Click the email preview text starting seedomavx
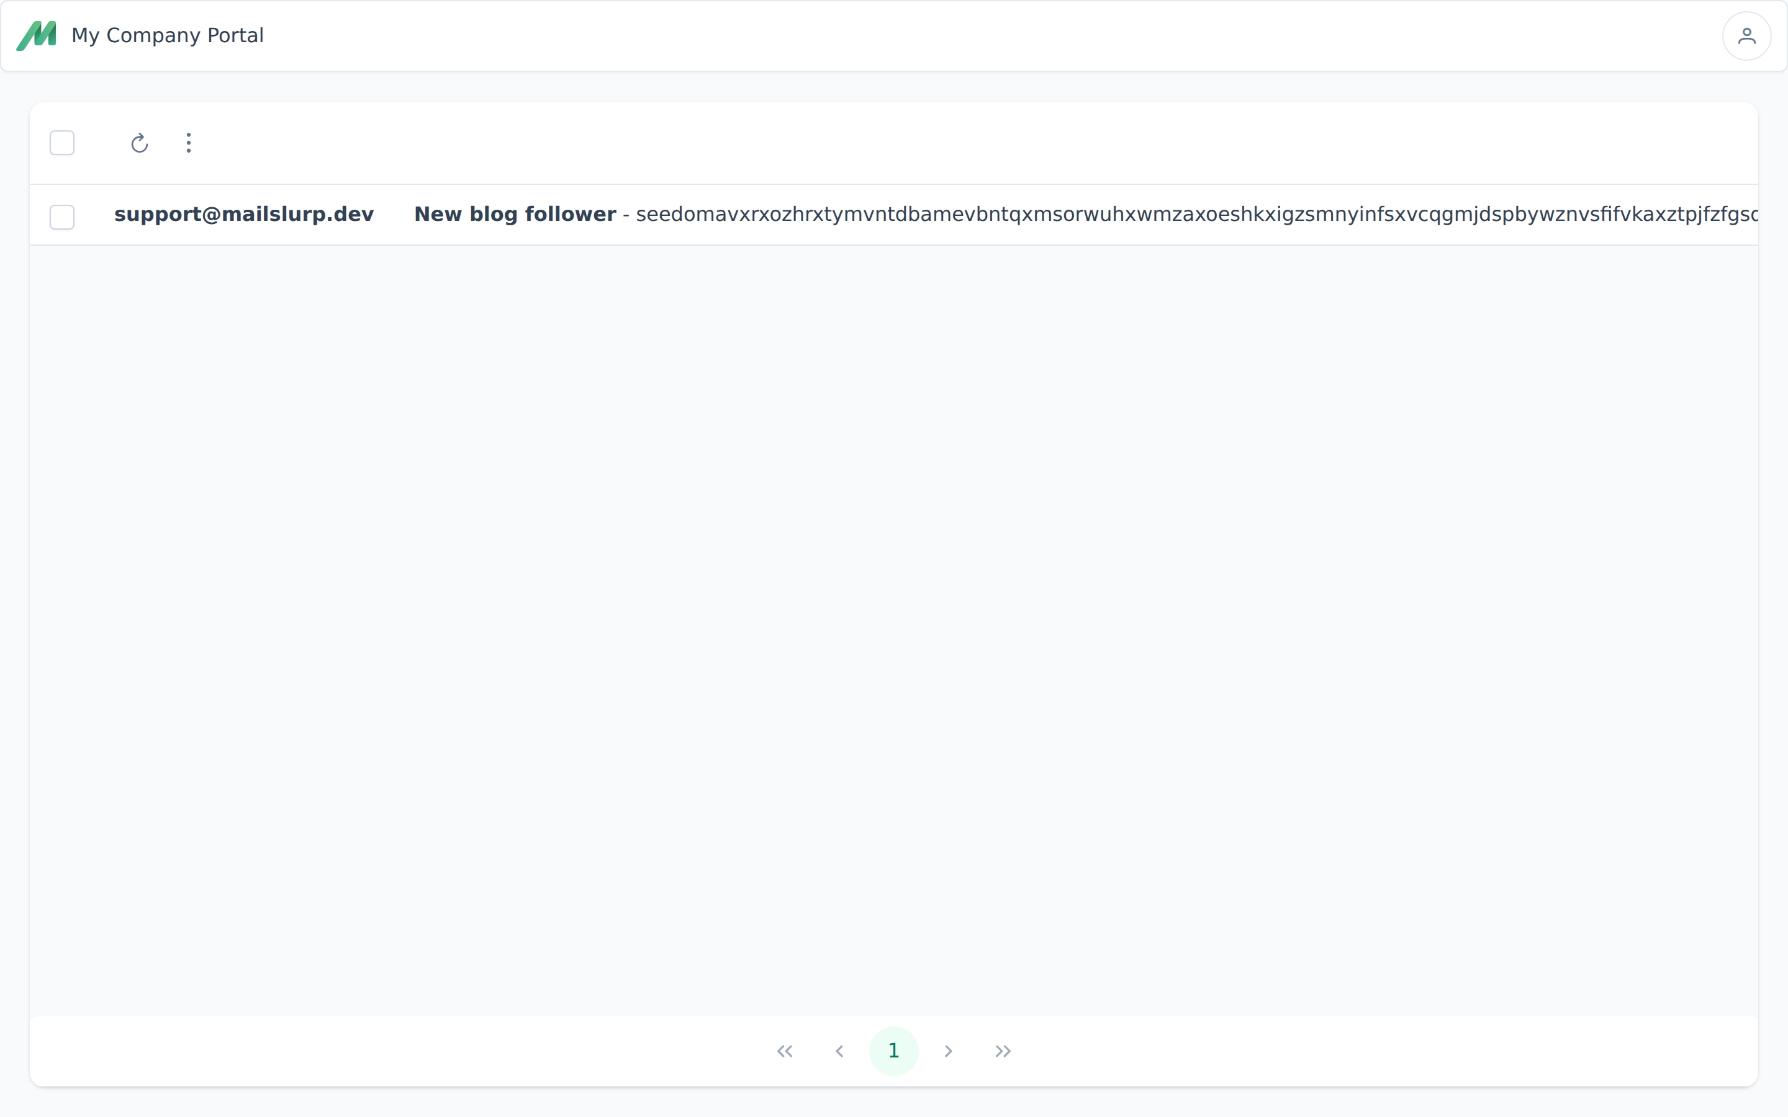Viewport: 1788px width, 1117px height. pyautogui.click(x=1196, y=214)
